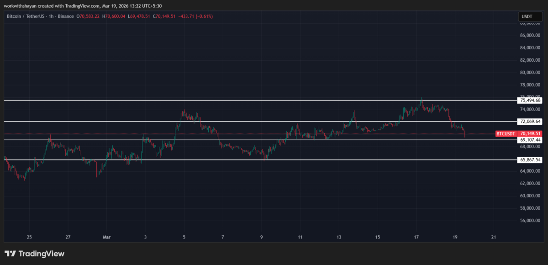Click the TradingView wordmark text
Image resolution: width=548 pixels, height=265 pixels.
click(42, 254)
